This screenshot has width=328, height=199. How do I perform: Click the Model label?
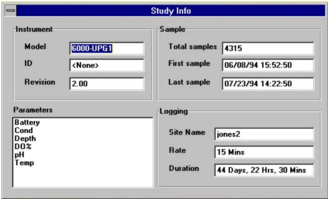tap(35, 46)
